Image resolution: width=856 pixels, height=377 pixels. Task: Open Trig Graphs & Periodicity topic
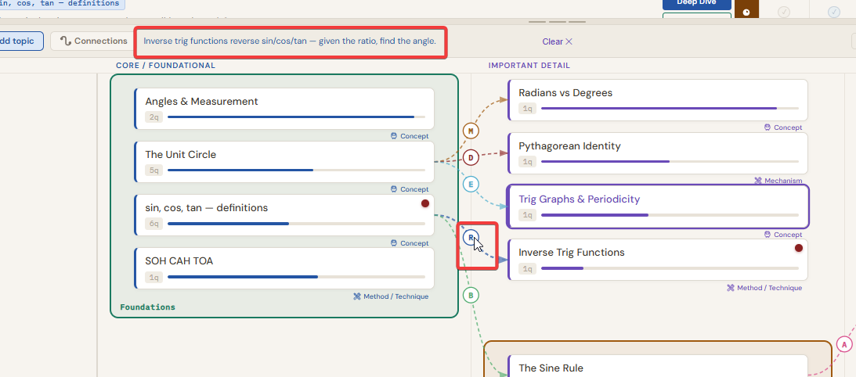(657, 206)
